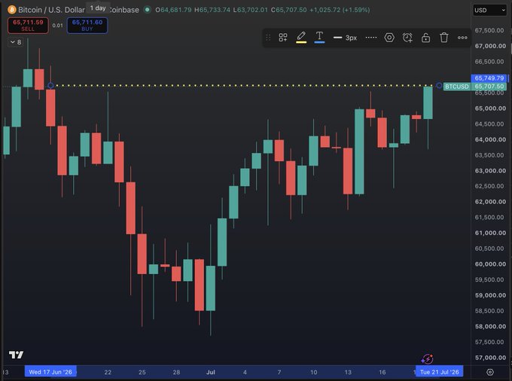Grab the floating toolbar drag handle
The width and height of the screenshot is (512, 381).
pos(268,38)
